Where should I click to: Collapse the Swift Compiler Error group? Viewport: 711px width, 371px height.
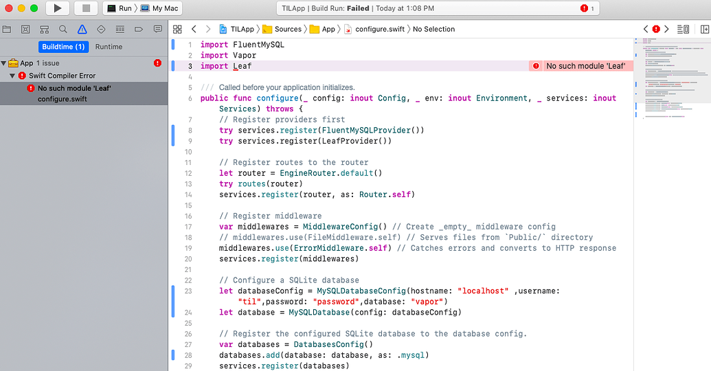(x=12, y=76)
